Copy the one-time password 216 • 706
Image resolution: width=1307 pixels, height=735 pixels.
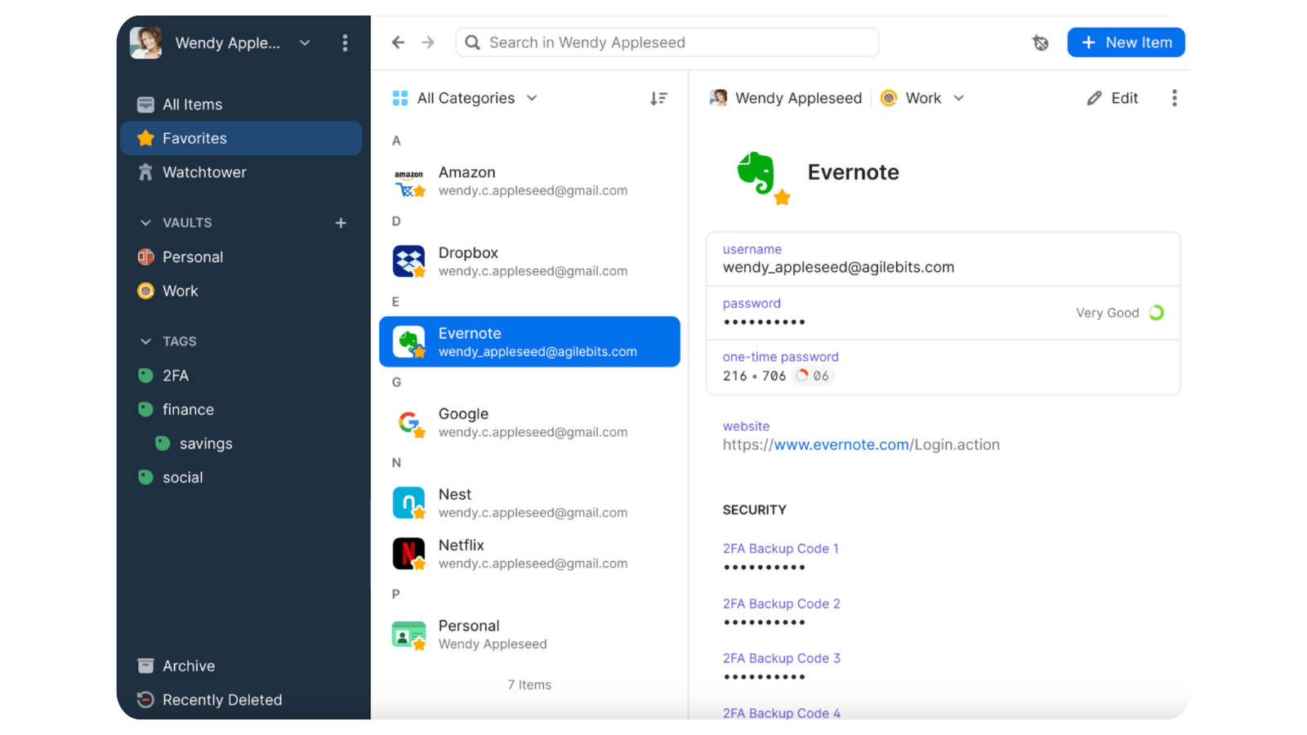point(754,376)
